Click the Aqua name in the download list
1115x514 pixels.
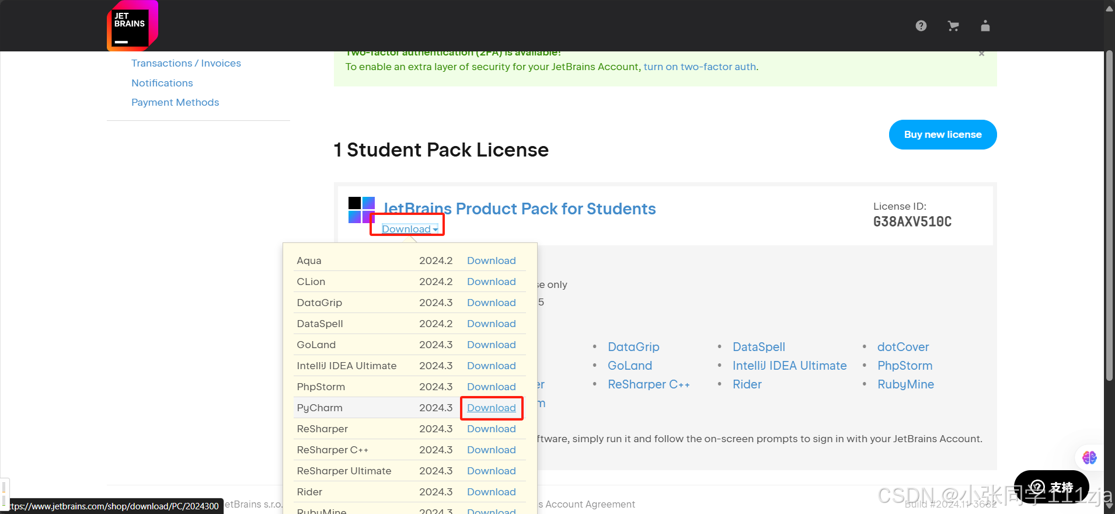click(x=309, y=261)
